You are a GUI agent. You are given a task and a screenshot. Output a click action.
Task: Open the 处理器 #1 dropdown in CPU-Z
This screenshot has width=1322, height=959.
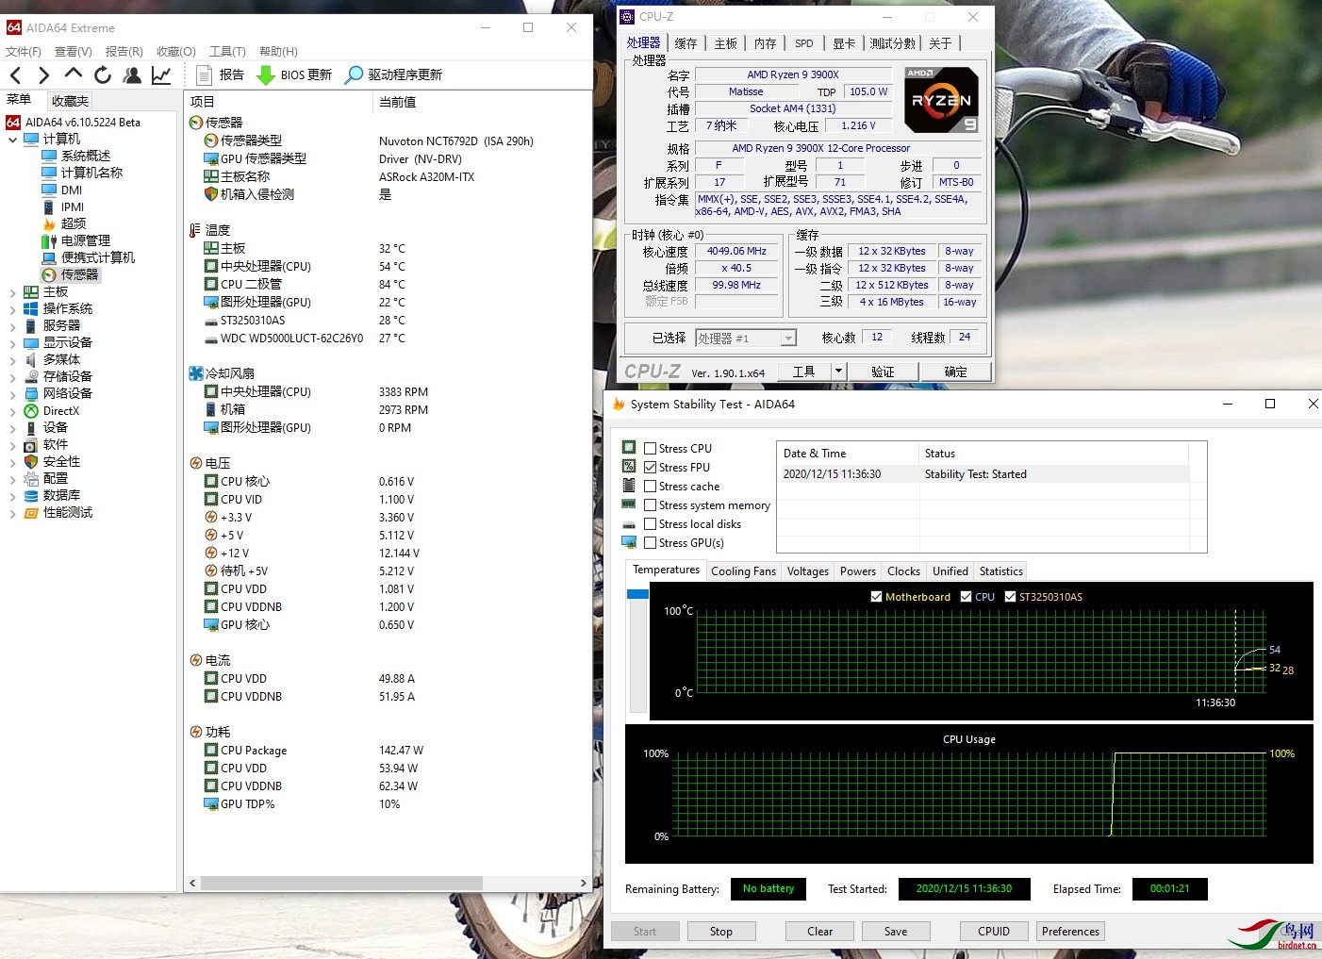pyautogui.click(x=787, y=337)
